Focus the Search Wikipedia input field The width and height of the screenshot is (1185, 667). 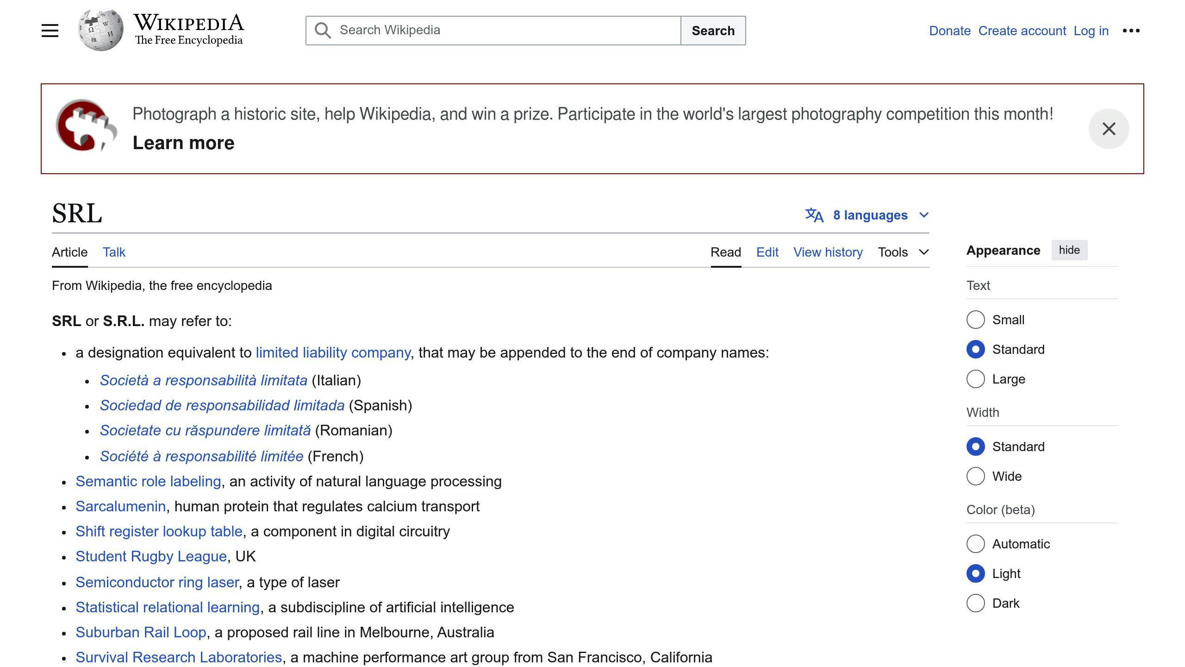(x=493, y=31)
